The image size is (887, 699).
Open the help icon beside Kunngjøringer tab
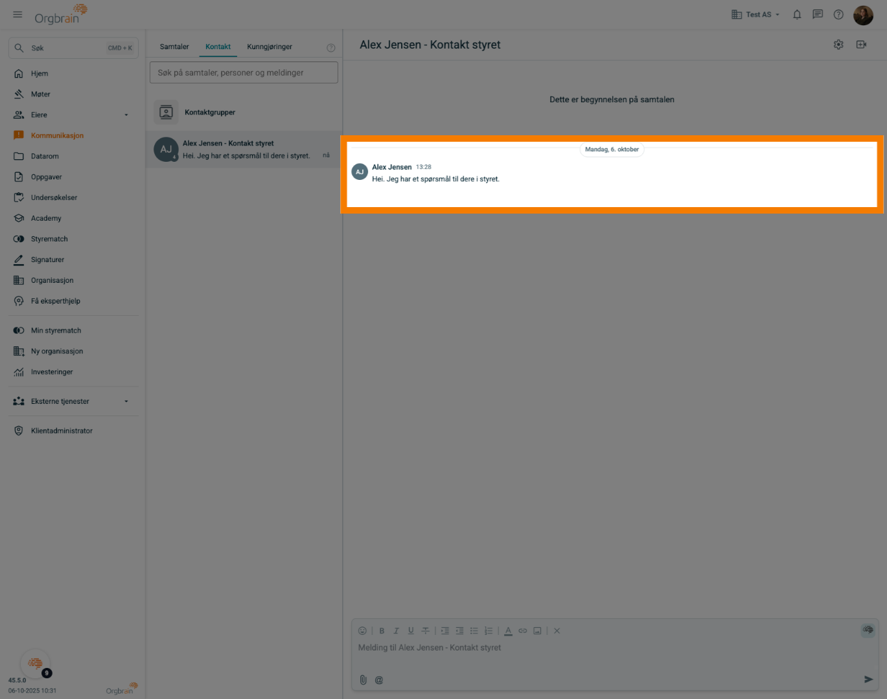pyautogui.click(x=331, y=48)
